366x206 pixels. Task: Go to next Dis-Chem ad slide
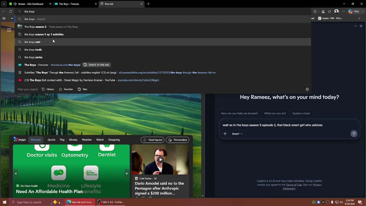point(127,173)
